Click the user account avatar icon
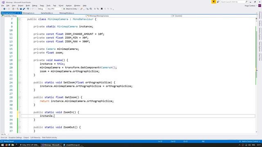262x147 pixels. pos(260,6)
